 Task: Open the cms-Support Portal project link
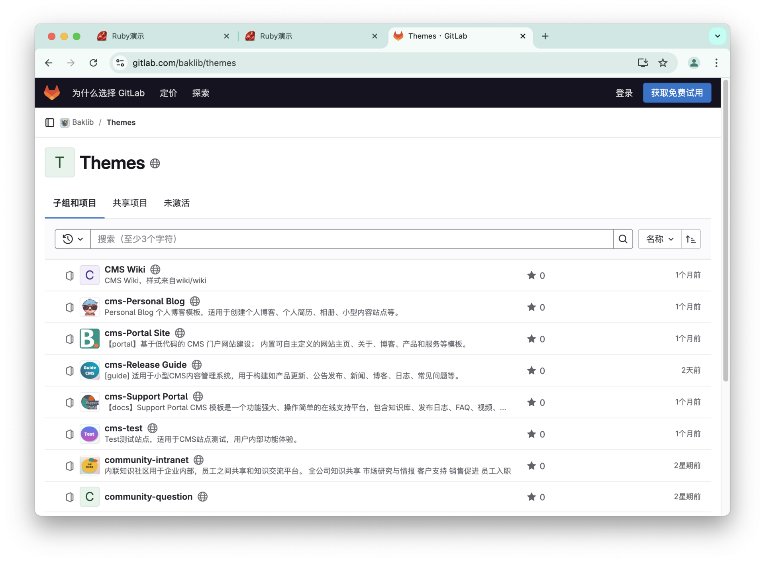click(x=146, y=397)
